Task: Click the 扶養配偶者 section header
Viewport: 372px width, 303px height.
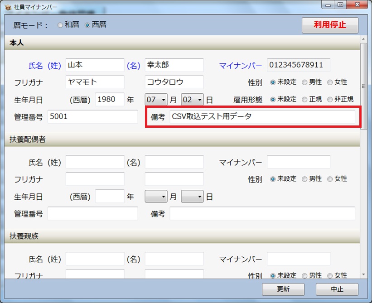Action: coord(182,139)
